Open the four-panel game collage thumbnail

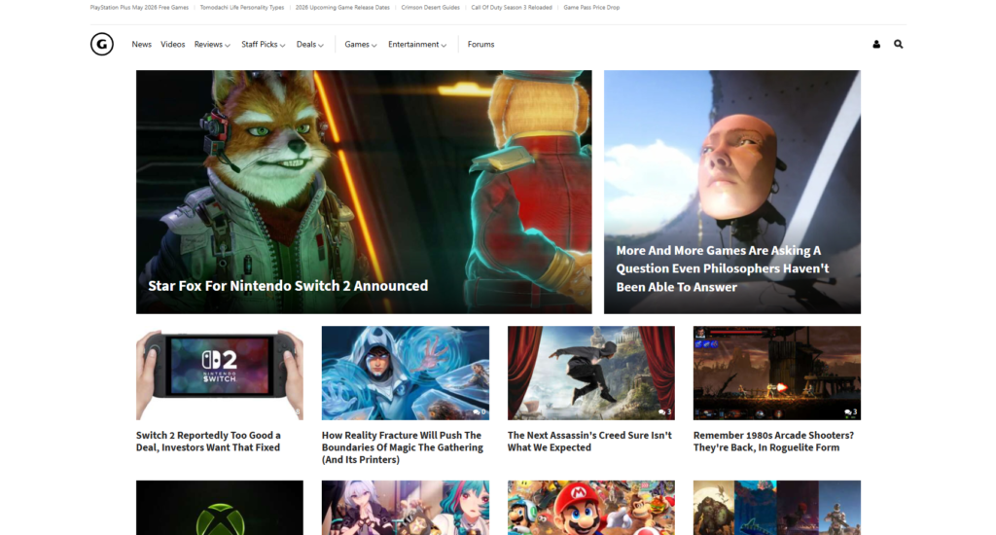pos(777,508)
